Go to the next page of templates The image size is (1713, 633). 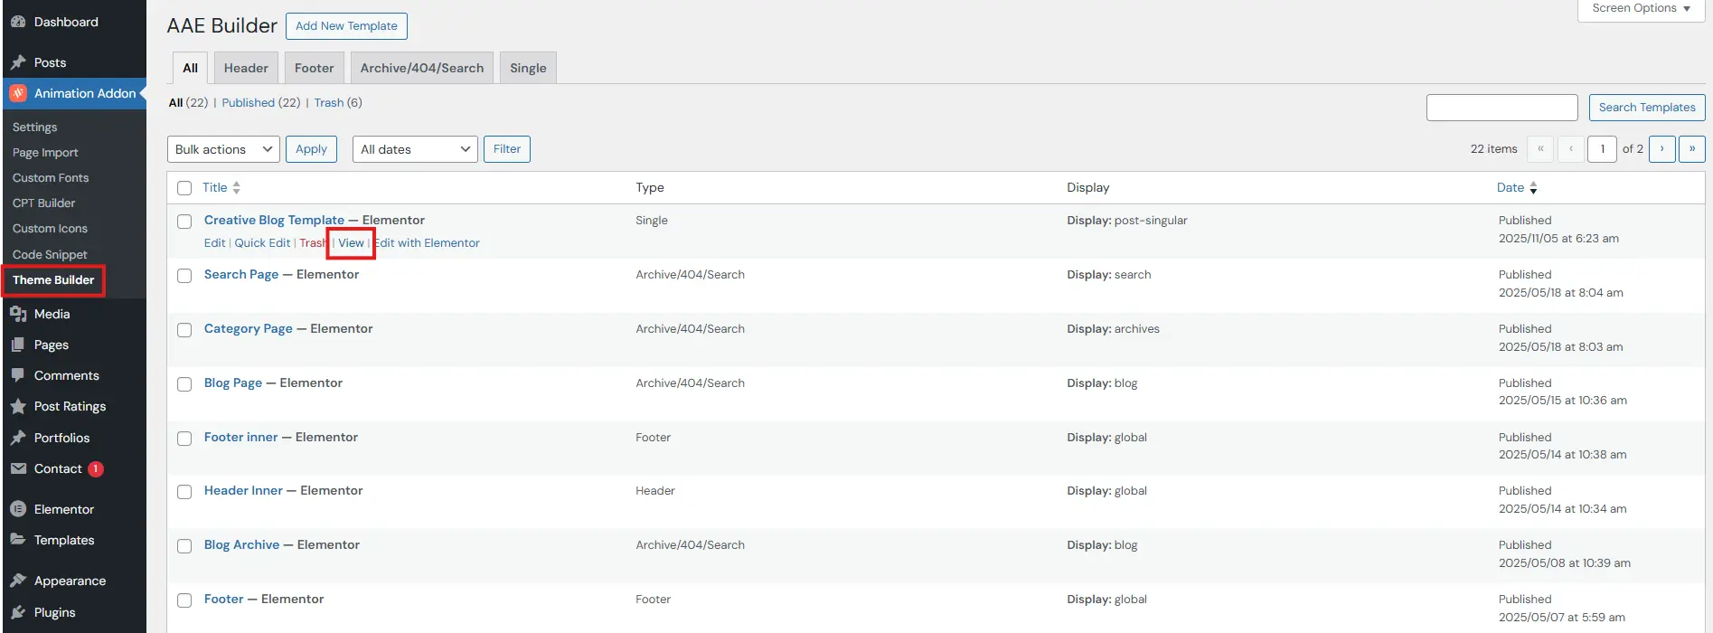click(x=1661, y=149)
